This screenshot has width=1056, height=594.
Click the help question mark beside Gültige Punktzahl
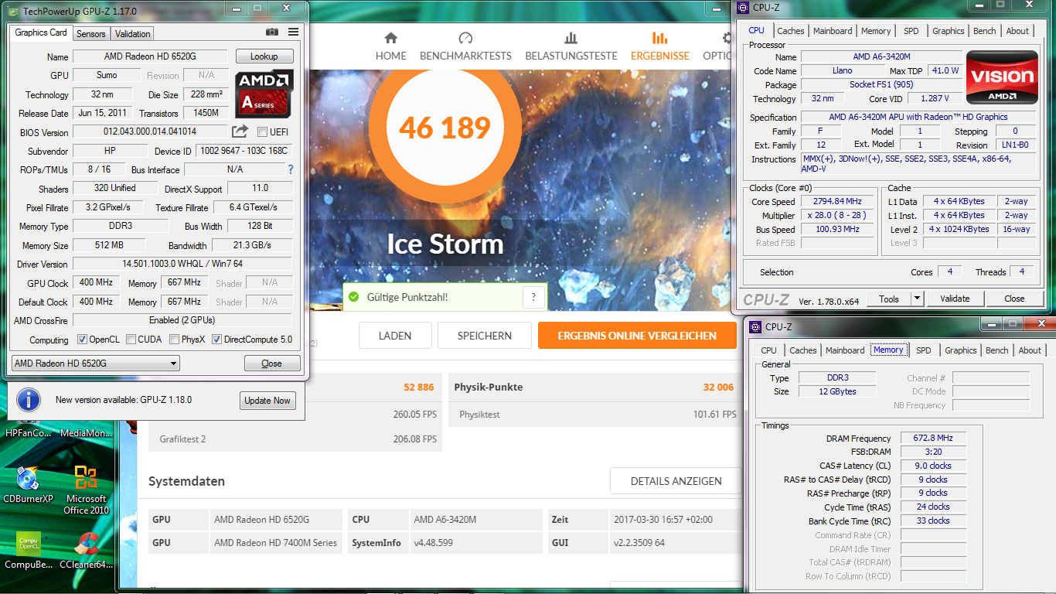533,297
